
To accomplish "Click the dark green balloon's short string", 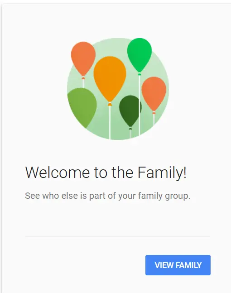I will tap(130, 134).
